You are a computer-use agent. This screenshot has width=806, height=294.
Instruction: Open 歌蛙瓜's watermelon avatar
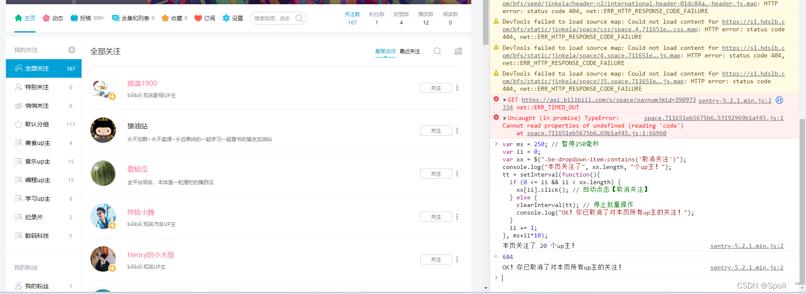click(x=103, y=173)
